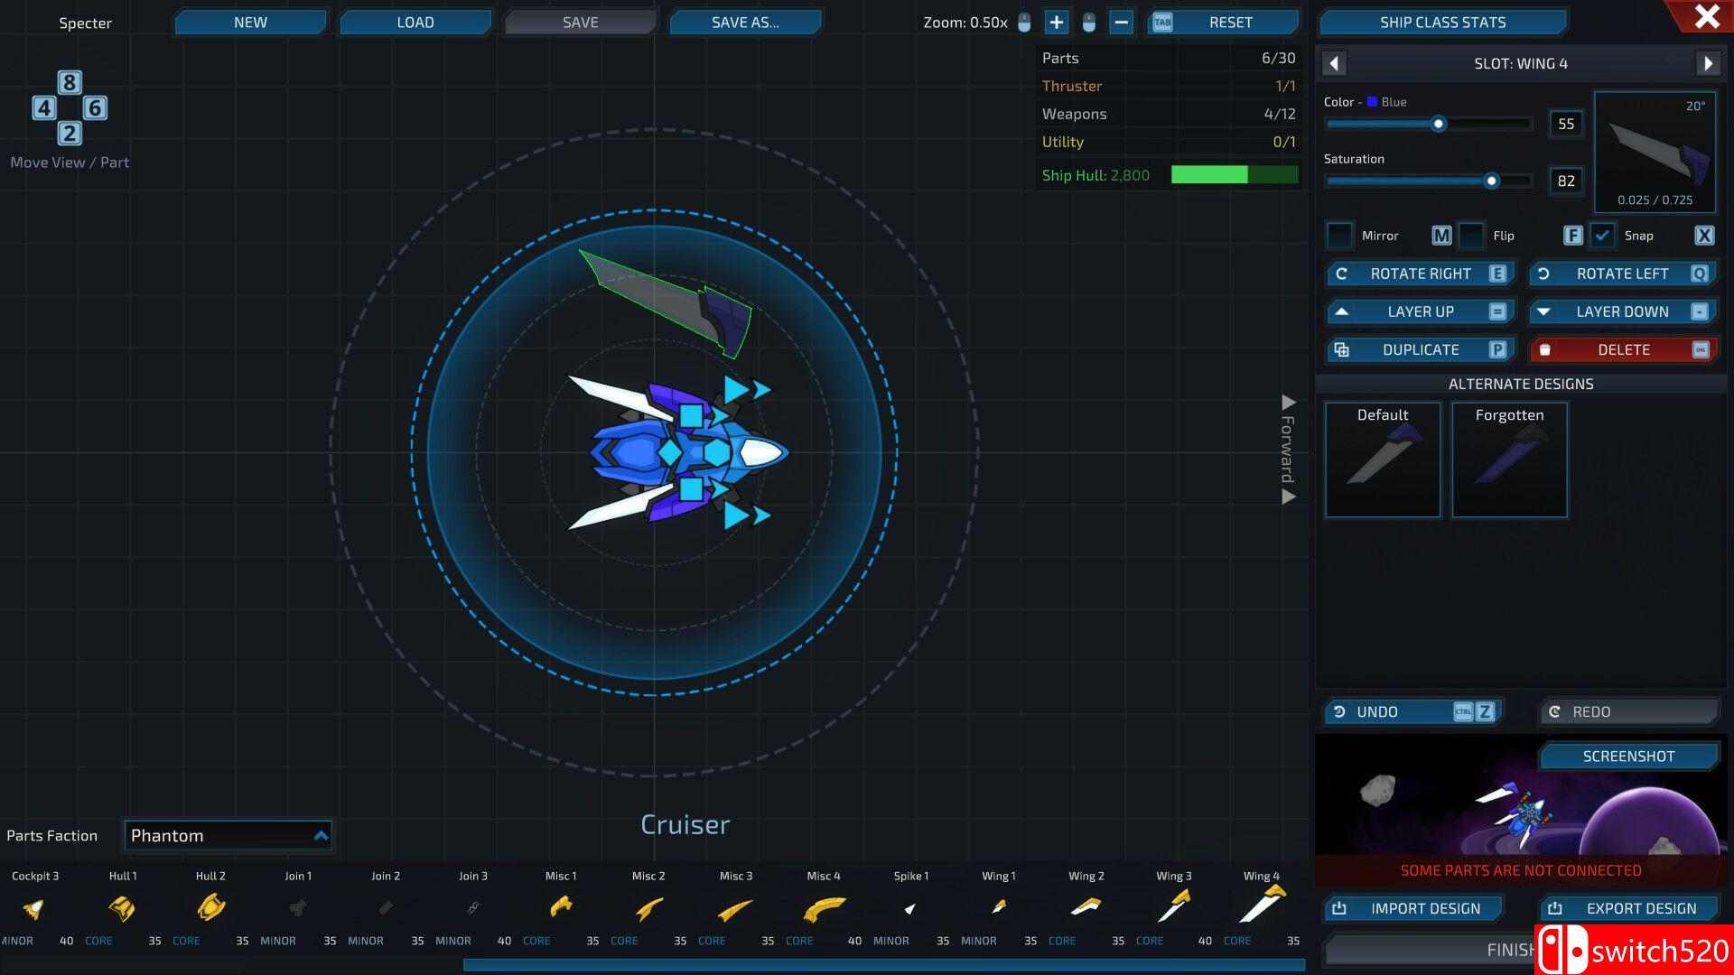Viewport: 1734px width, 975px height.
Task: Choose the Misc 4 part icon
Action: [x=824, y=907]
